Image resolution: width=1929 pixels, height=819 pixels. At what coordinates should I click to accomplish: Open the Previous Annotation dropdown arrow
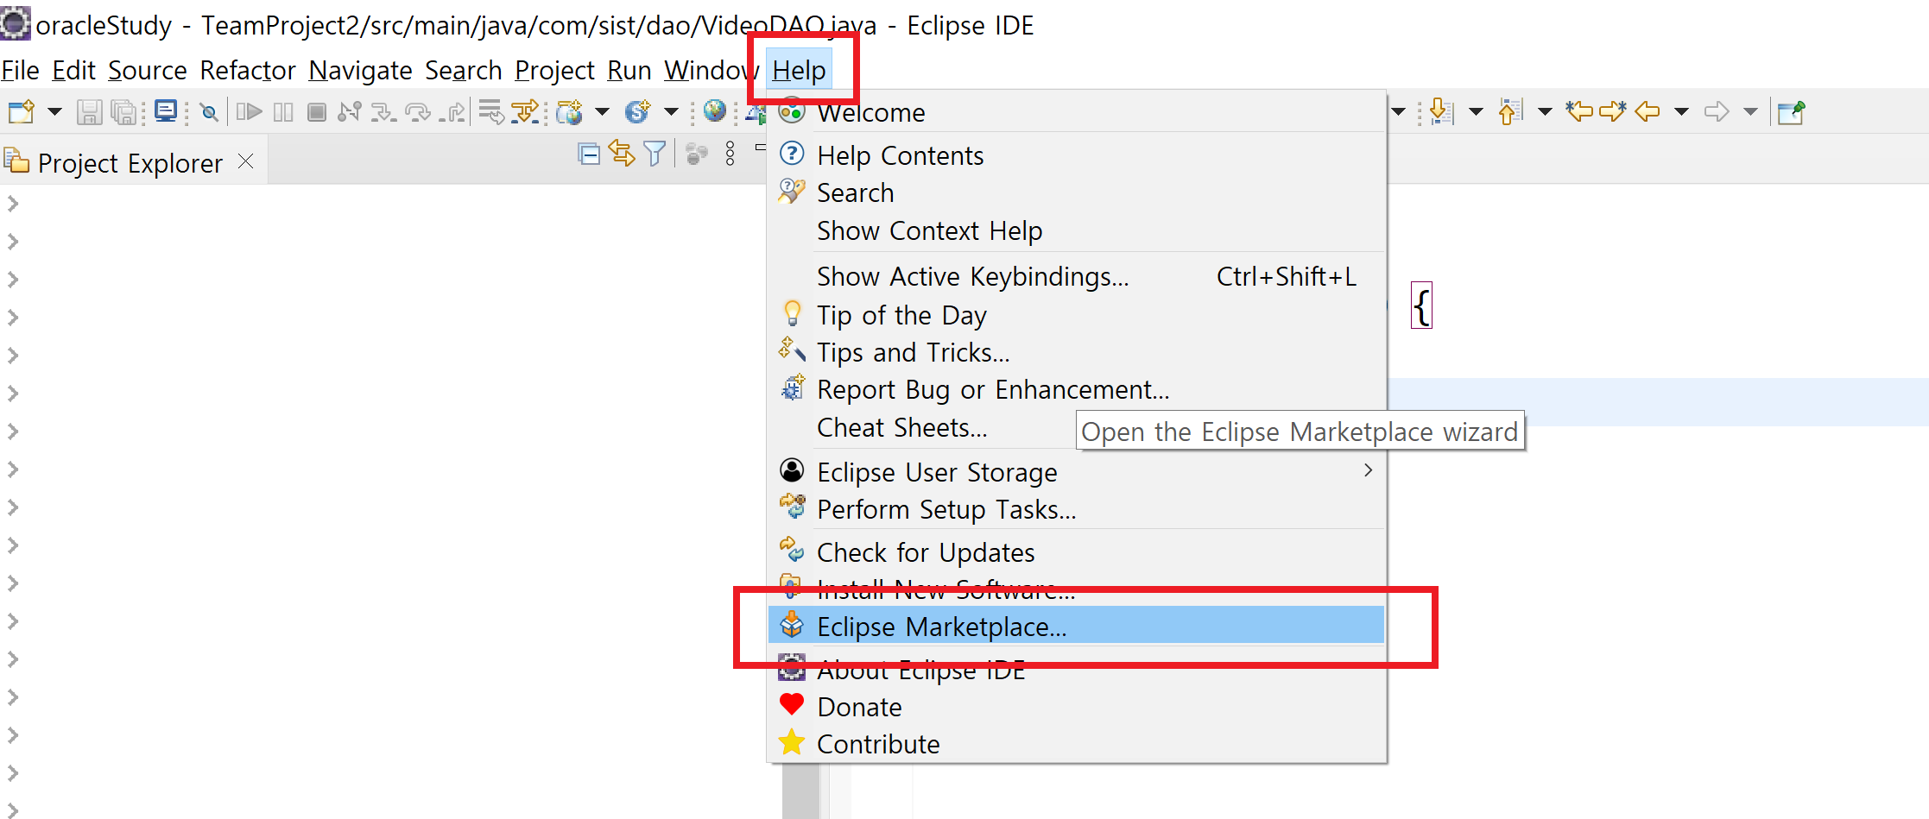1545,112
